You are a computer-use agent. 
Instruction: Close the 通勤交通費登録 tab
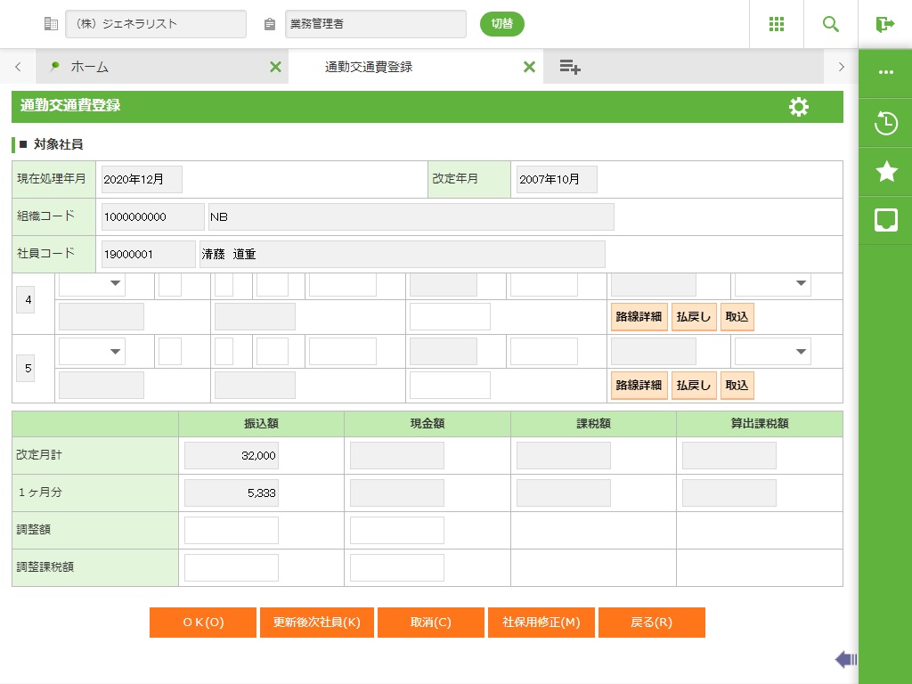(529, 67)
